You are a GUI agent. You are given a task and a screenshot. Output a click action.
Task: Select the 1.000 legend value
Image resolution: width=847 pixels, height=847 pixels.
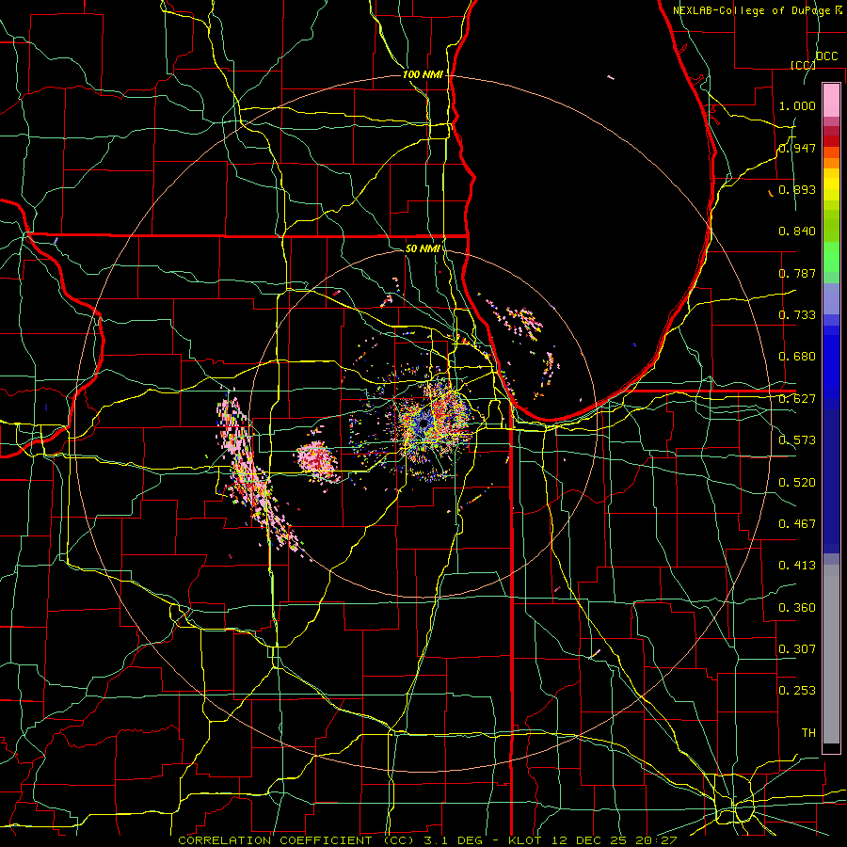tap(797, 105)
